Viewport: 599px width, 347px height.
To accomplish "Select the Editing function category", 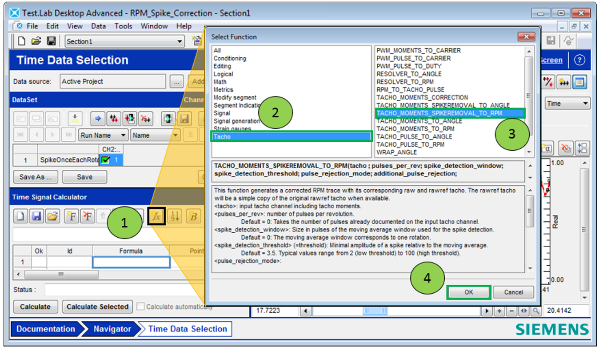I will coord(222,66).
